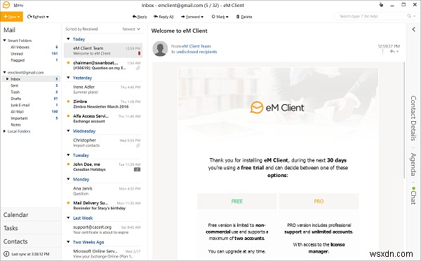Image resolution: width=421 pixels, height=261 pixels.
Task: Expand the Inbox folder arrow
Action: pyautogui.click(x=7, y=79)
